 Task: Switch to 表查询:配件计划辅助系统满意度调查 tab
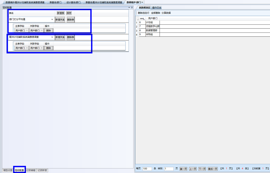[x=104, y=2]
